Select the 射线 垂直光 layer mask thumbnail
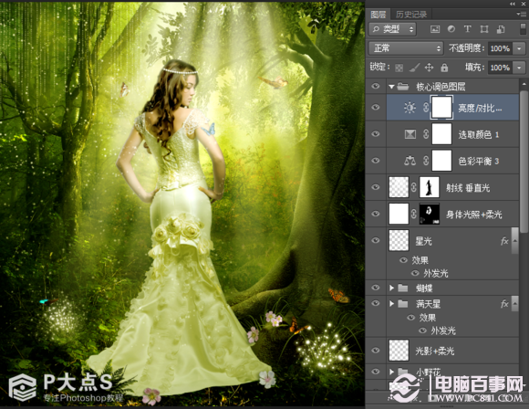Image resolution: width=529 pixels, height=409 pixels. 430,187
